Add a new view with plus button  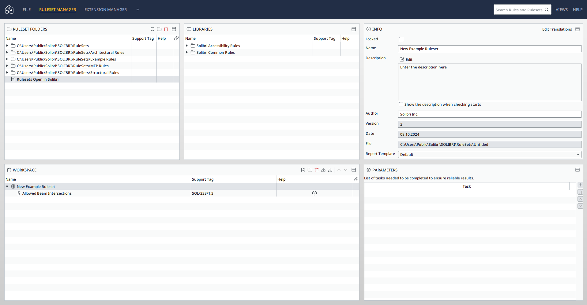click(138, 9)
